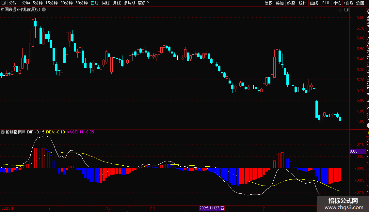Open the 画线 drawing tools
Screen dimensions: 369x212
(314, 3)
